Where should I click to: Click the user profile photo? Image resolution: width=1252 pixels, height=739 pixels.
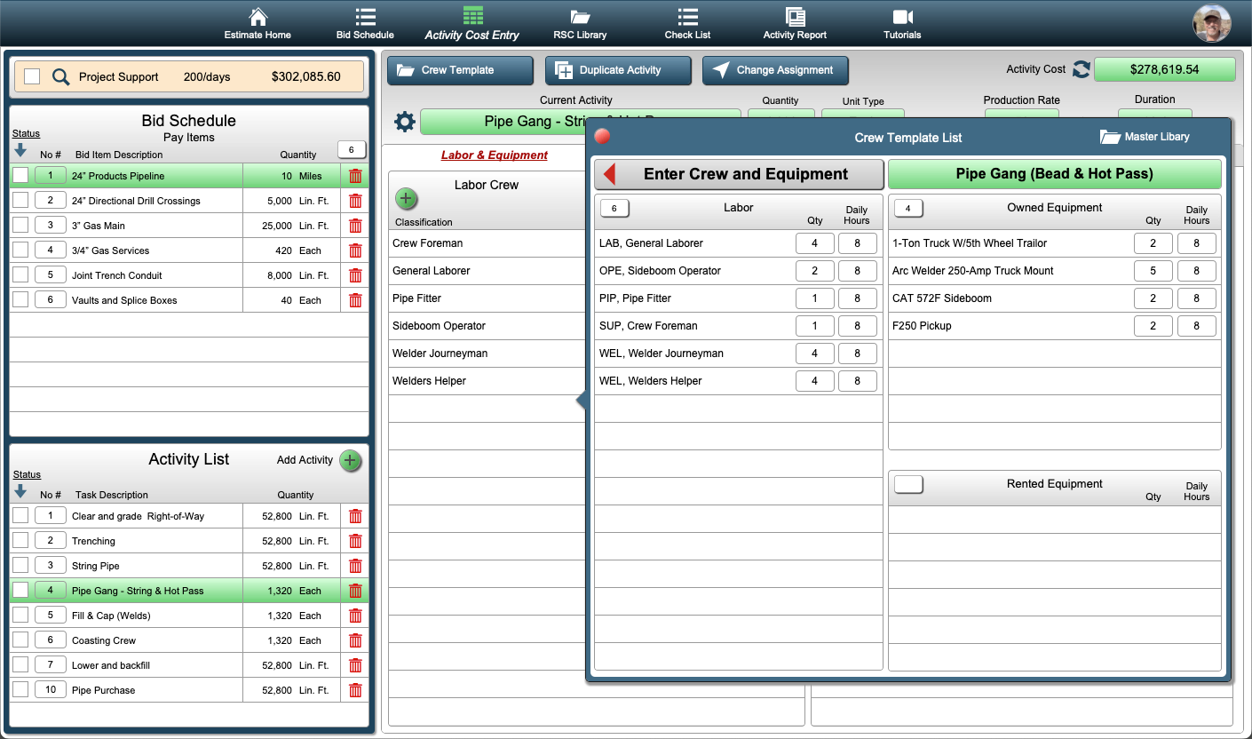coord(1212,23)
